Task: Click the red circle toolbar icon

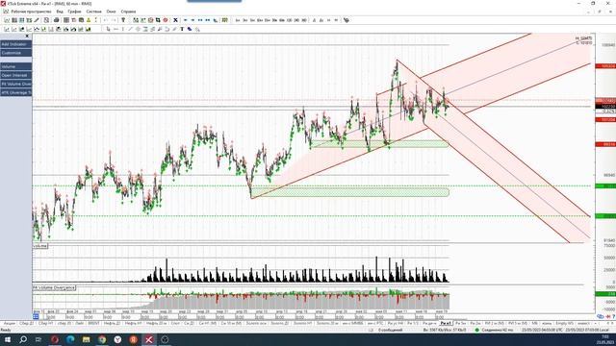Action: pos(166,20)
